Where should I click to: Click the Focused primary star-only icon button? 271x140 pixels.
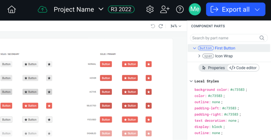(149, 120)
